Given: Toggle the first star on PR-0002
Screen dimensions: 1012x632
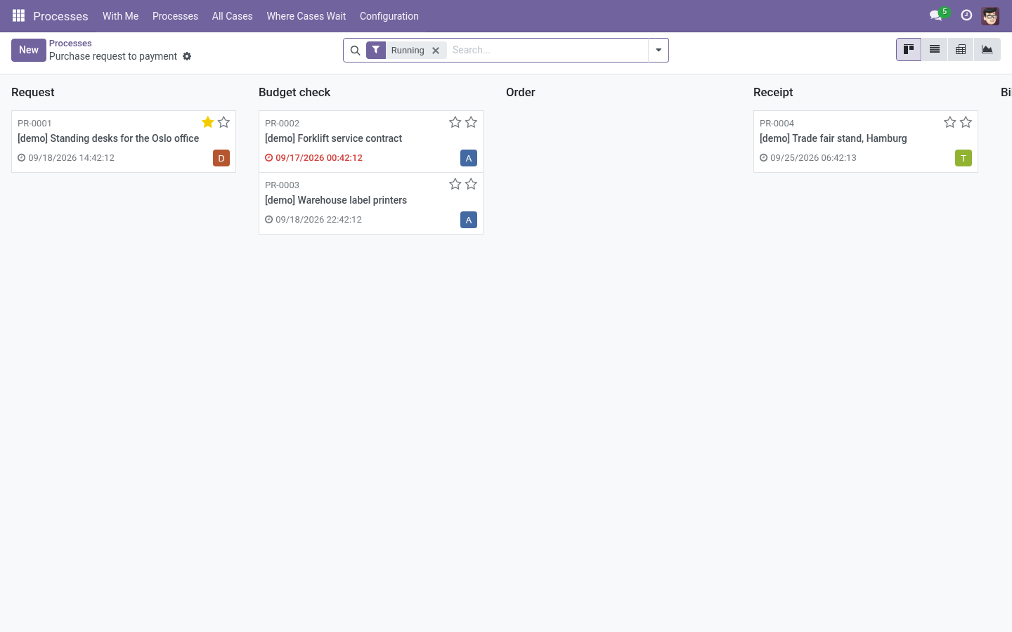Looking at the screenshot, I should coord(455,122).
